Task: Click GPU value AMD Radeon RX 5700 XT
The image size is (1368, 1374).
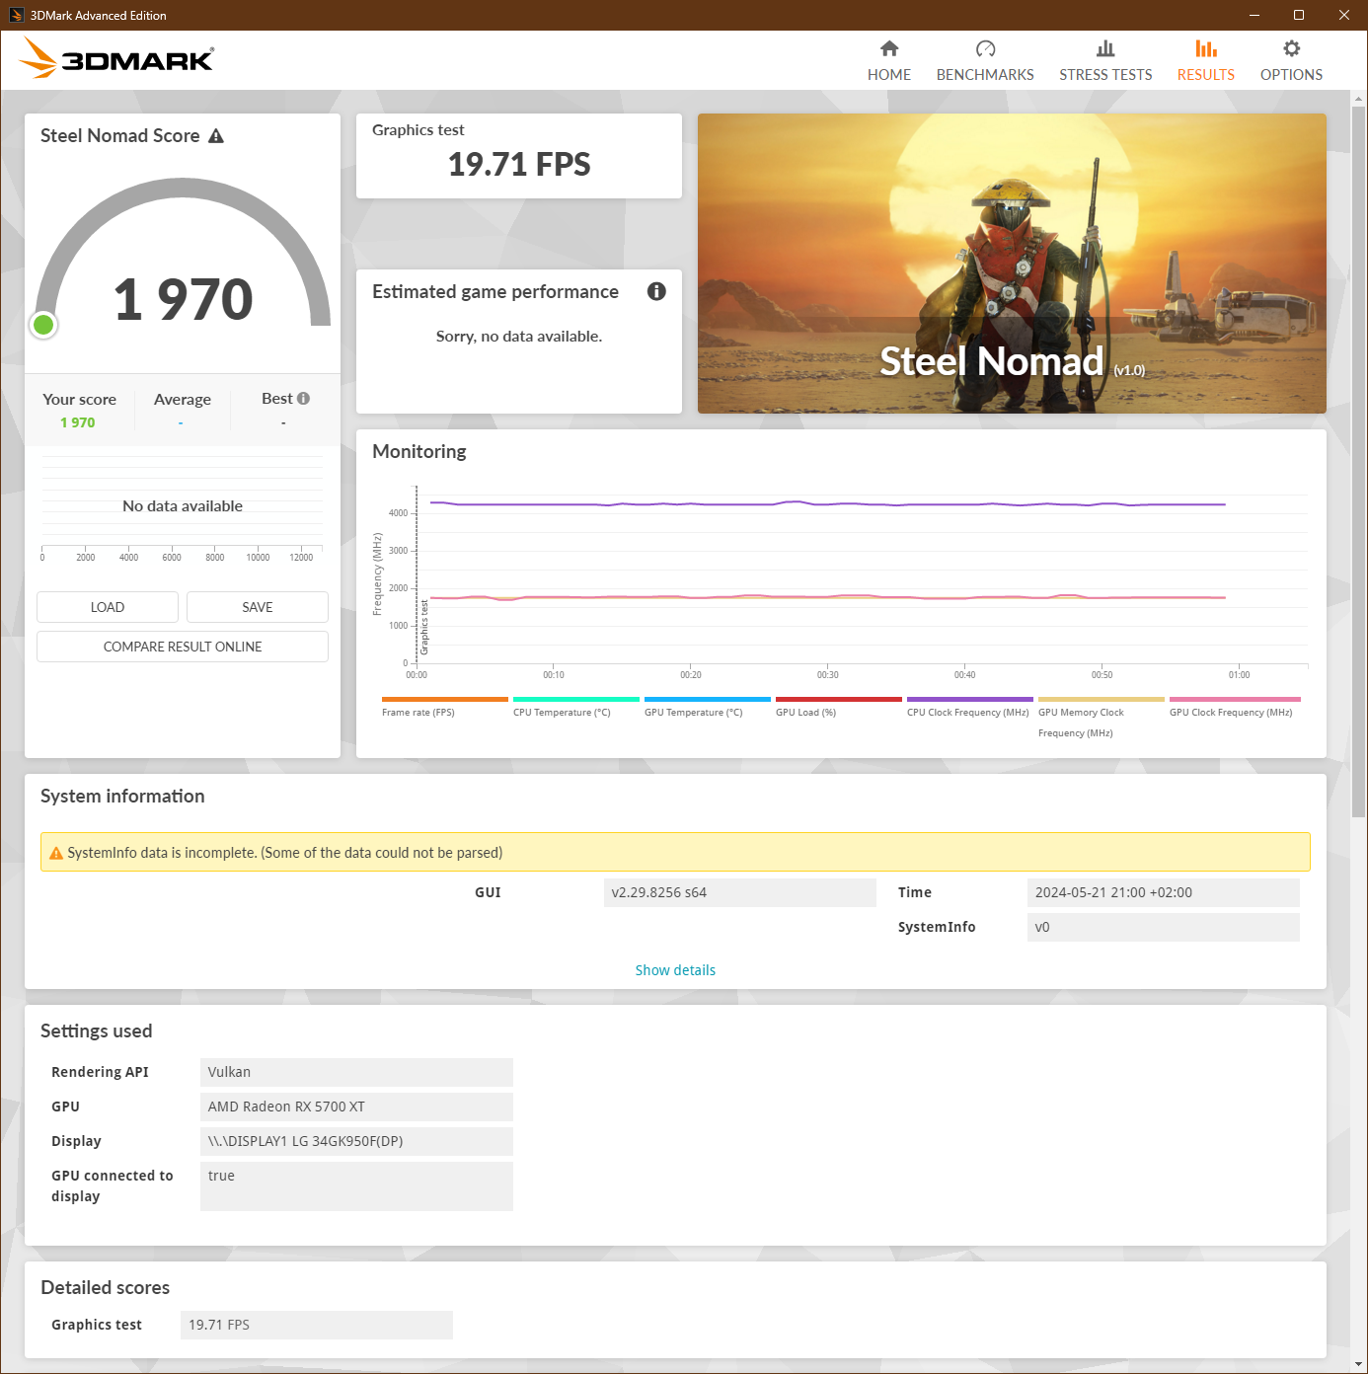Action: tap(356, 1107)
